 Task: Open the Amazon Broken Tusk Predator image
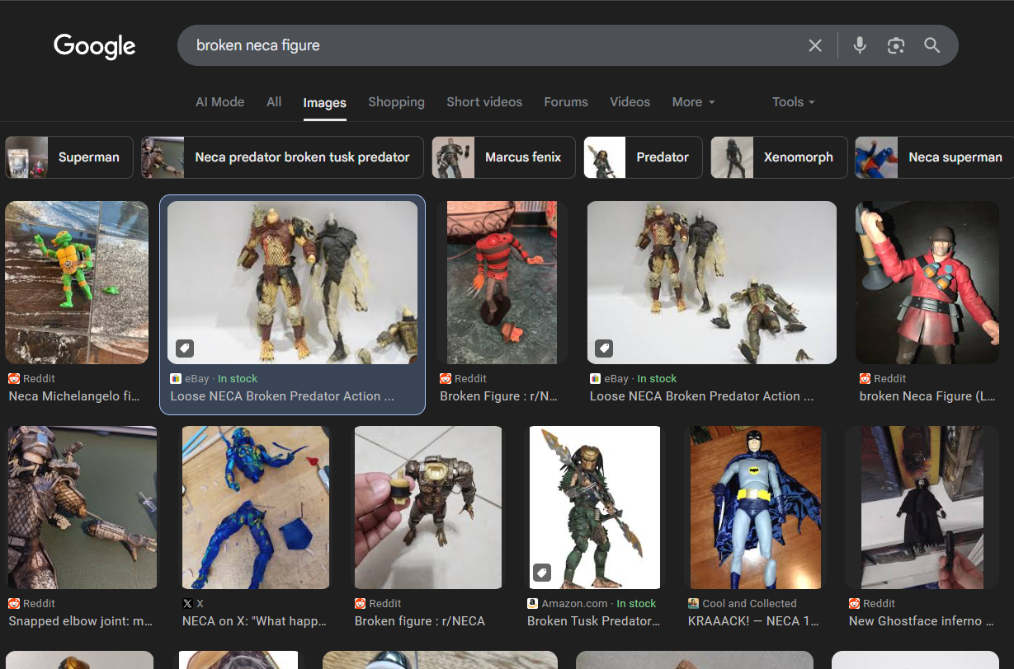tap(594, 508)
